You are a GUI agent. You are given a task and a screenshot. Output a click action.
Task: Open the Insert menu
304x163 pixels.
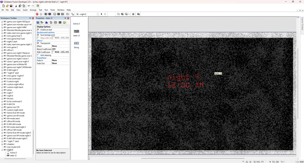click(x=25, y=10)
